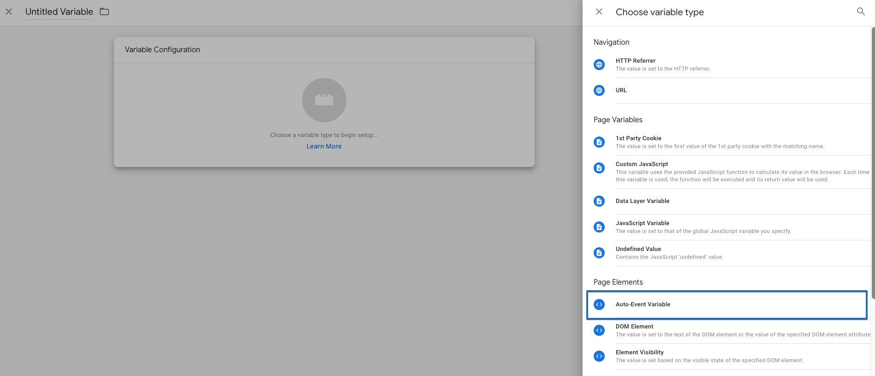Click the variable type panel scrollbar
875x376 pixels.
pos(872,161)
